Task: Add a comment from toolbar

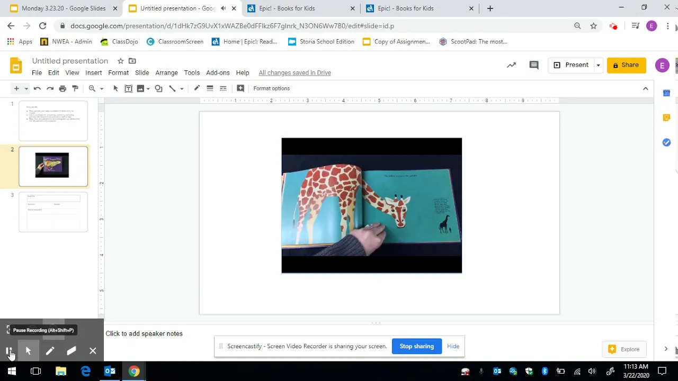Action: click(240, 88)
